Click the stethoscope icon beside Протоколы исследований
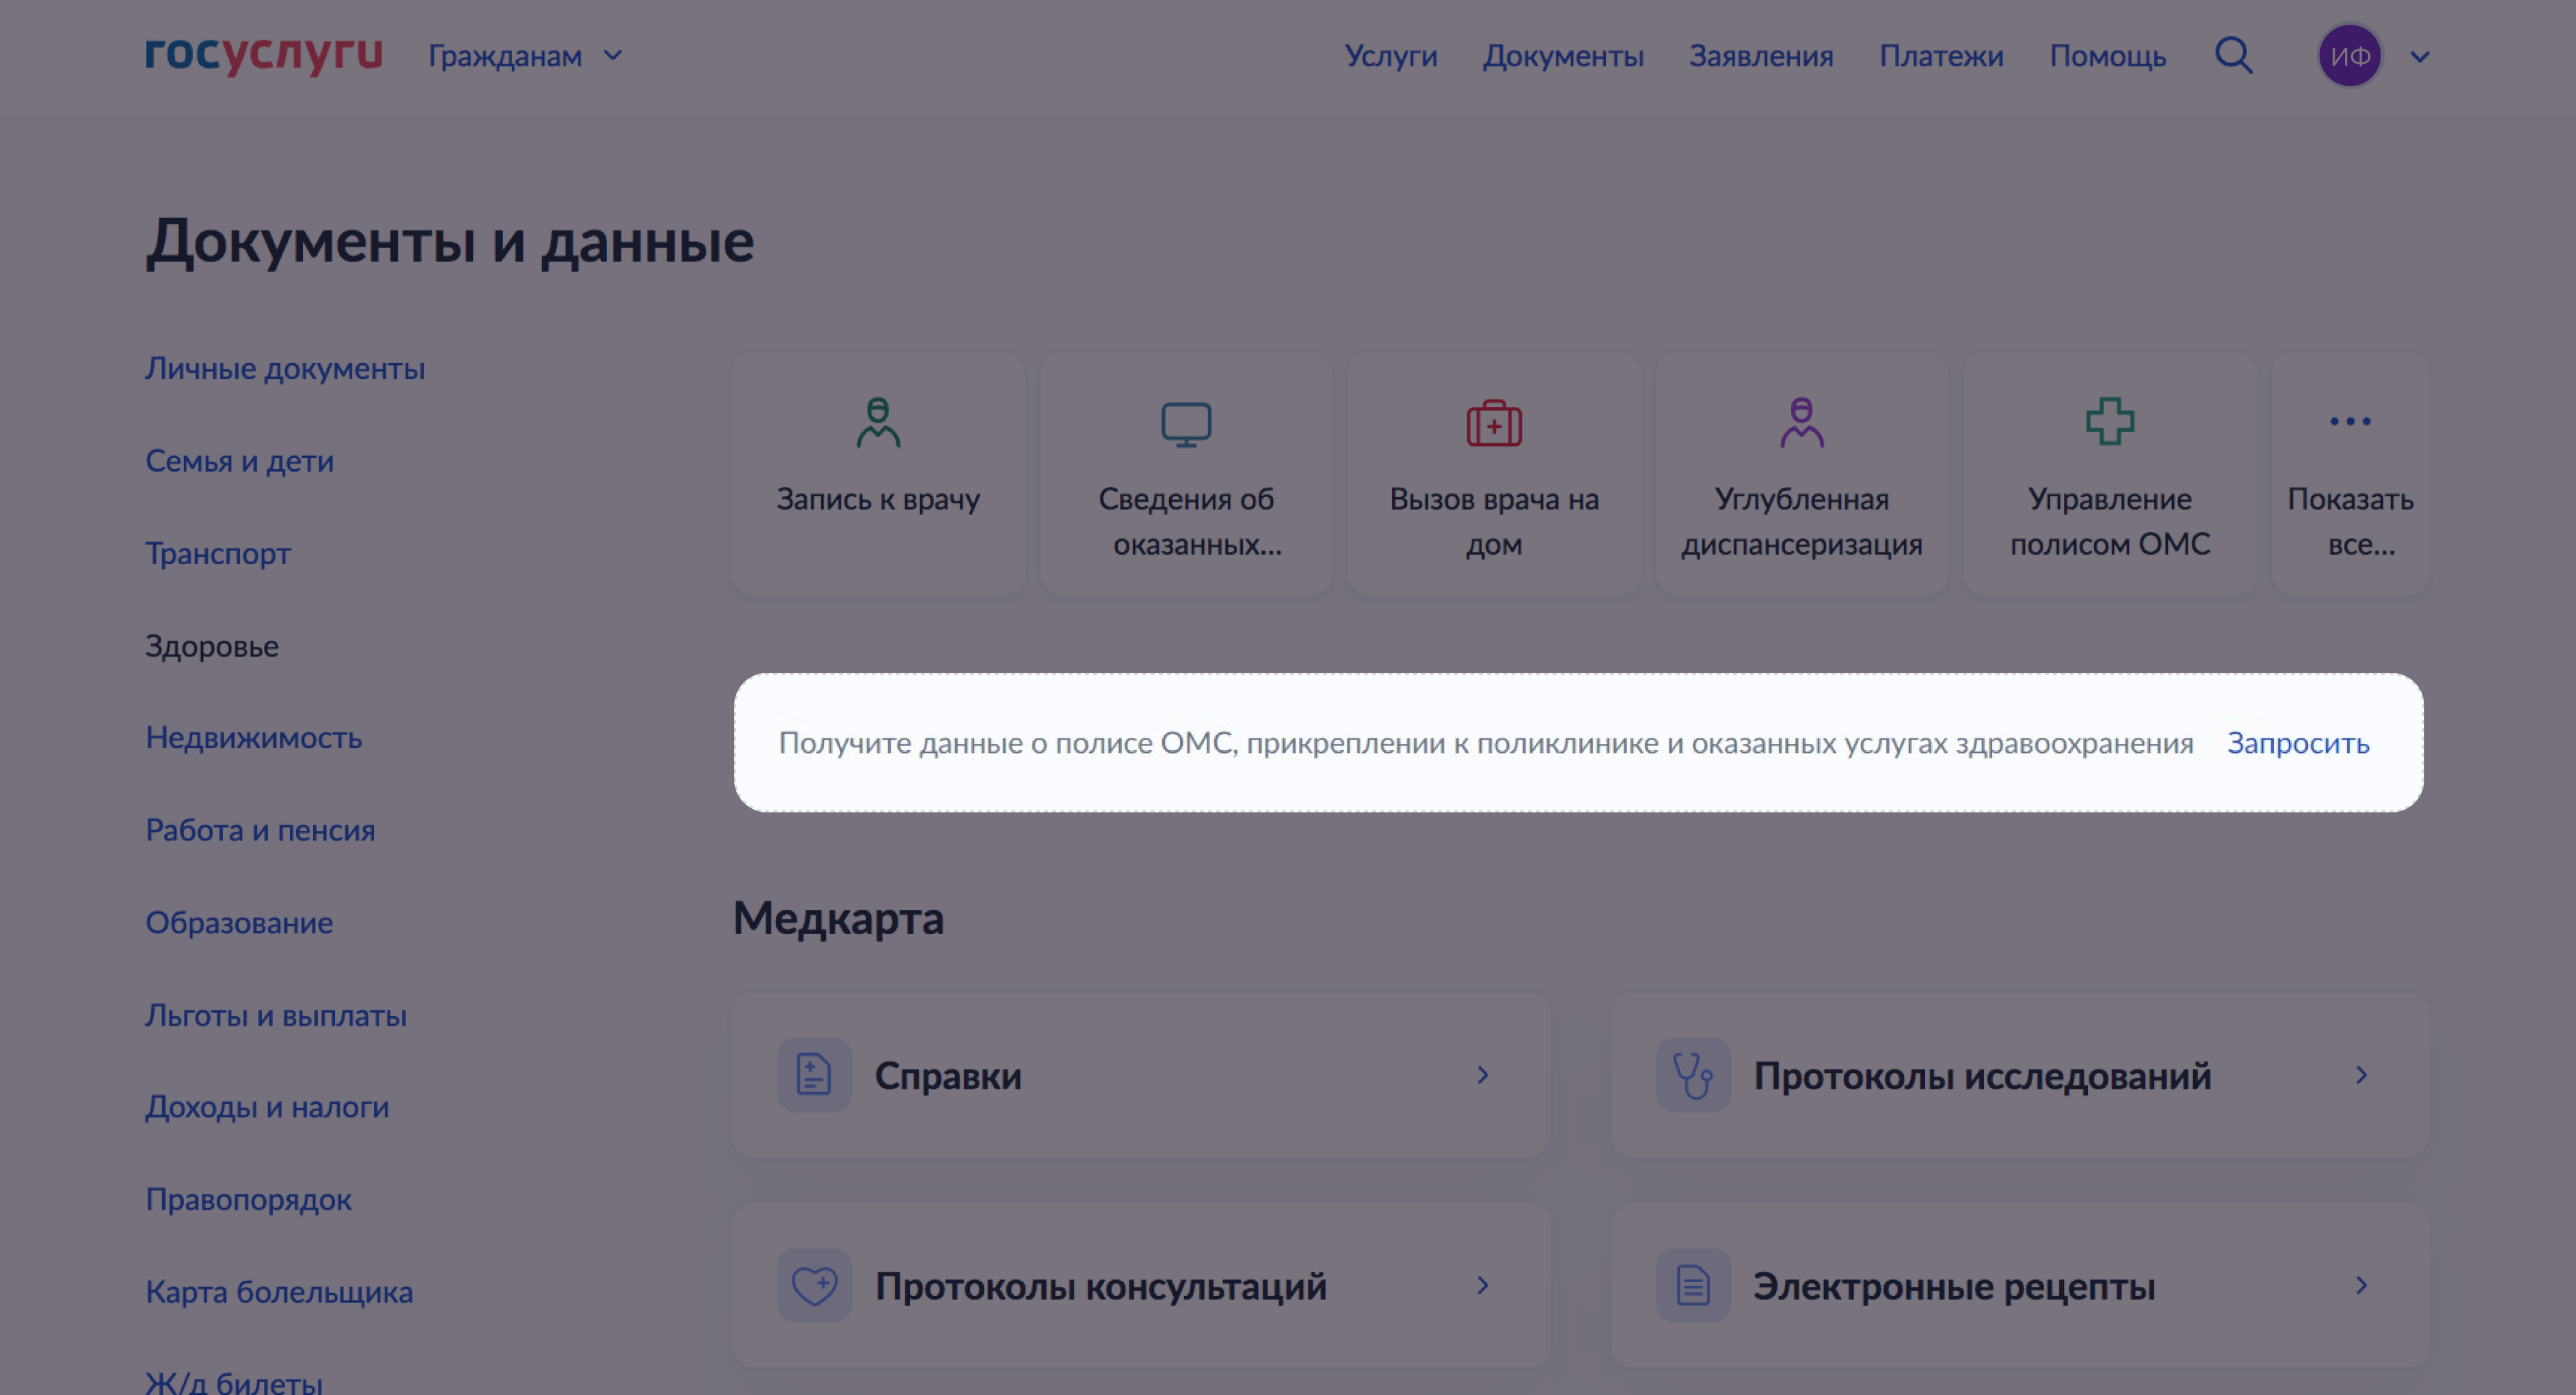Screen dimensions: 2576x1395 click(x=1693, y=1075)
